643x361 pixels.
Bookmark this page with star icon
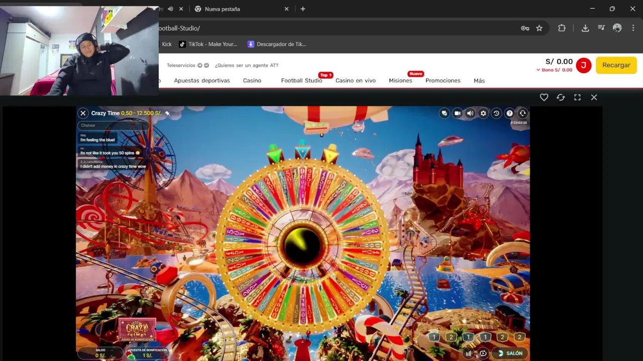539,28
